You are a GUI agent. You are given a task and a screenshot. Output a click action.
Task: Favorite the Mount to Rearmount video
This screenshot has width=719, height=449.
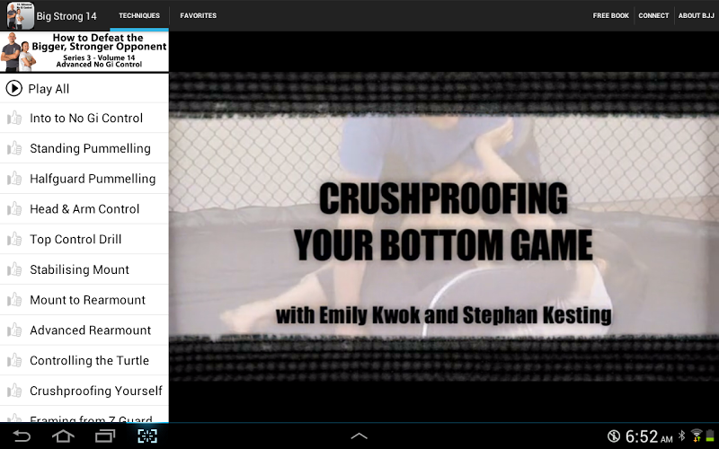[14, 300]
